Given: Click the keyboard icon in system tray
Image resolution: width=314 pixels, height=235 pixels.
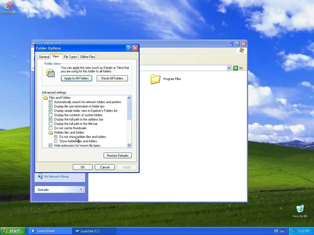Looking at the screenshot, I should click(x=282, y=231).
